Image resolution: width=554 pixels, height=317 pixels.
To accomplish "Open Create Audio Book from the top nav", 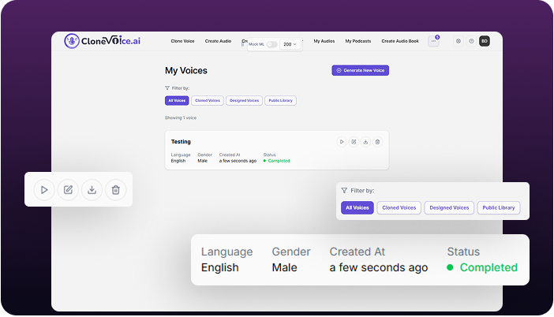I will 399,41.
